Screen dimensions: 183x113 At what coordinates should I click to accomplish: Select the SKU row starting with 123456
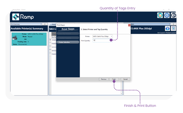(x=54, y=40)
